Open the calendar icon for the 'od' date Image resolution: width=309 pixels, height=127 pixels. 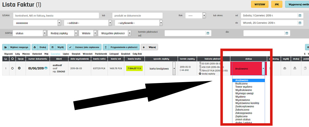299,15
